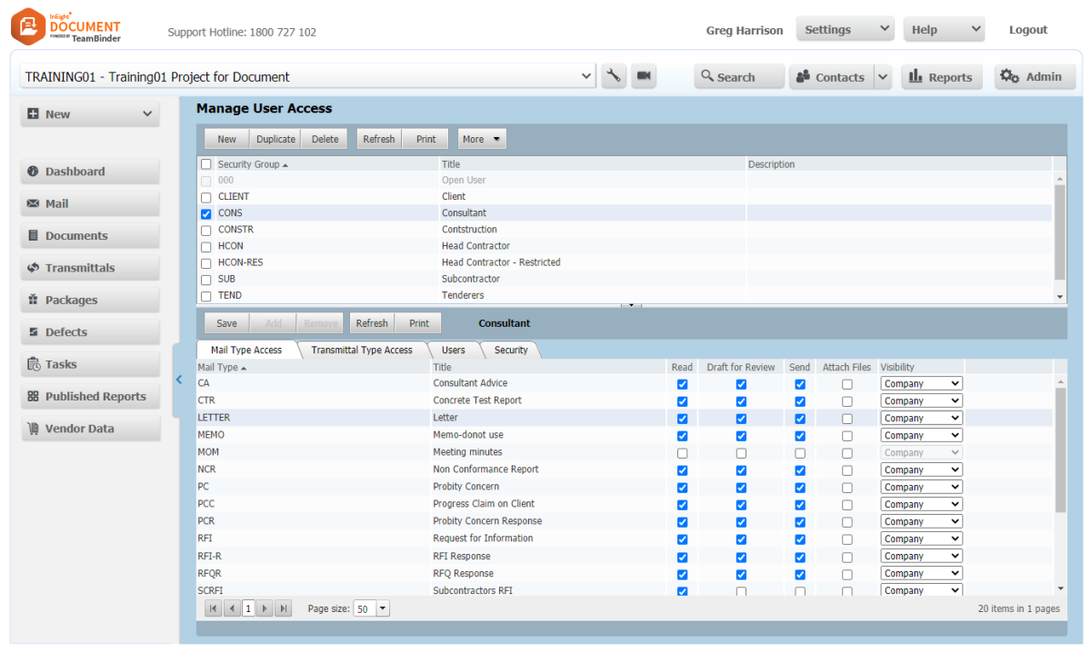The width and height of the screenshot is (1091, 652).
Task: Click the Duplicate button
Action: (275, 139)
